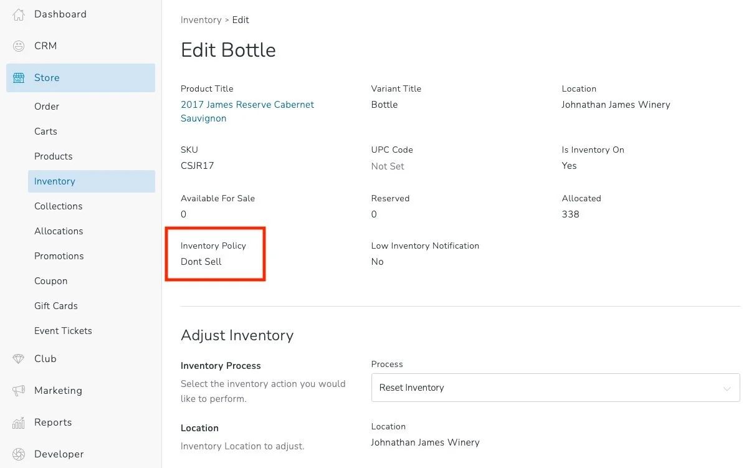
Task: Select Carts in the Store submenu
Action: pyautogui.click(x=45, y=131)
